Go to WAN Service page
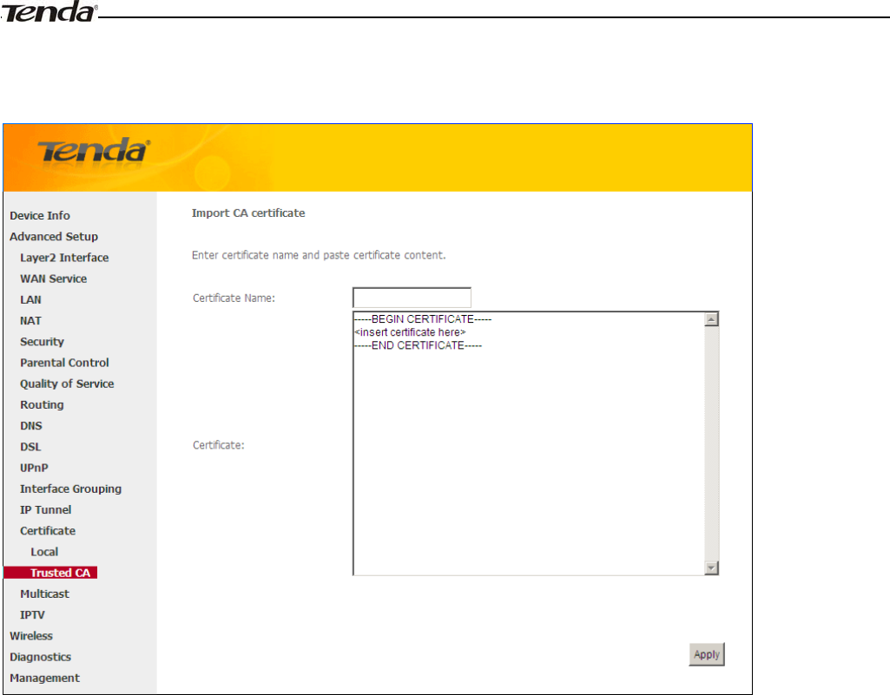This screenshot has width=890, height=695. [53, 279]
